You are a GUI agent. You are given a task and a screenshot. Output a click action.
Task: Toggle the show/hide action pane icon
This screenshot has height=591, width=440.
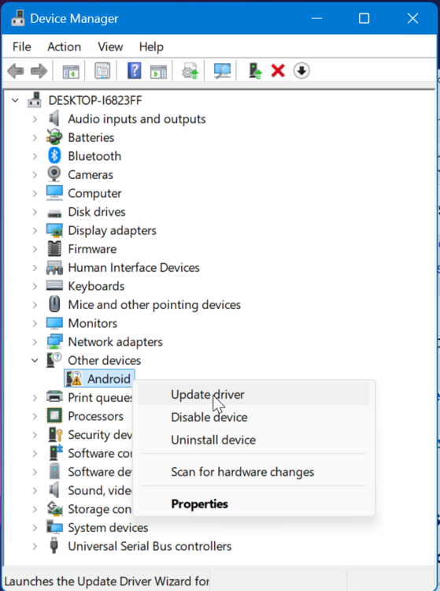tap(158, 71)
